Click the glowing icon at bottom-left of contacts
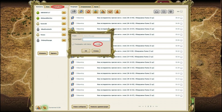 tap(44, 108)
